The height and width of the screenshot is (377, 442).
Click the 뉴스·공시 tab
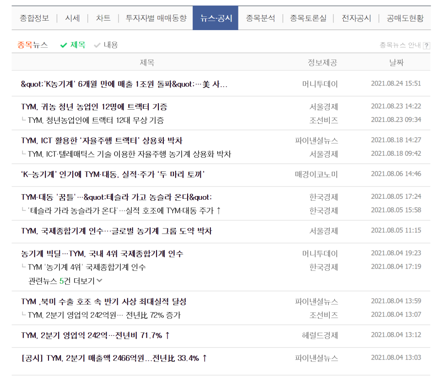(x=216, y=18)
